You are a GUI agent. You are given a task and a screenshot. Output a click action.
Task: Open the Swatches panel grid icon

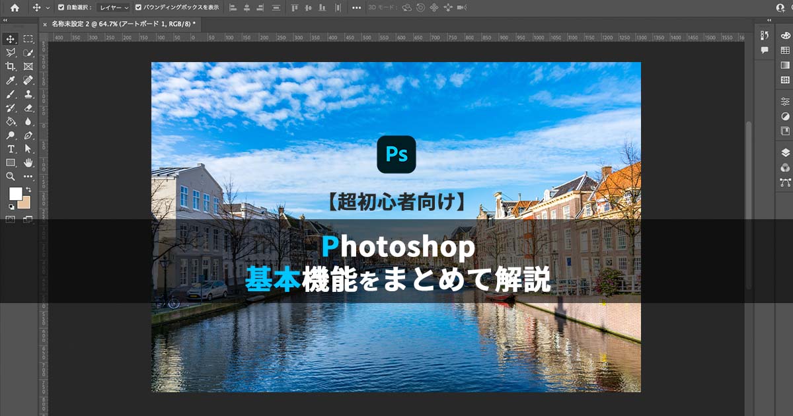coord(785,50)
